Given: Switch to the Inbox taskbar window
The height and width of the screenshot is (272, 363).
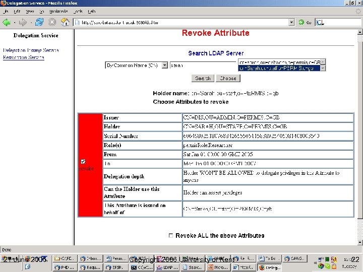Looking at the screenshot, I should coord(91,258).
